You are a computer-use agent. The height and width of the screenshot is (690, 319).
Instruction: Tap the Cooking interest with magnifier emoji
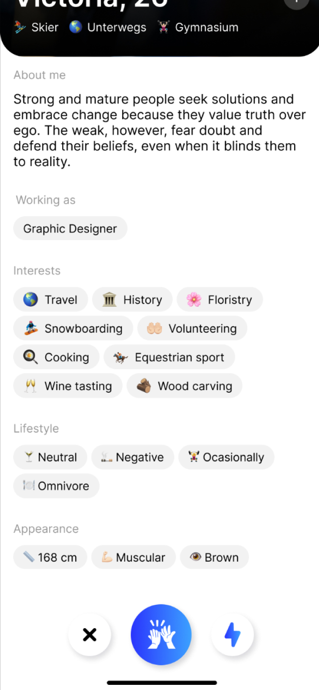click(56, 357)
